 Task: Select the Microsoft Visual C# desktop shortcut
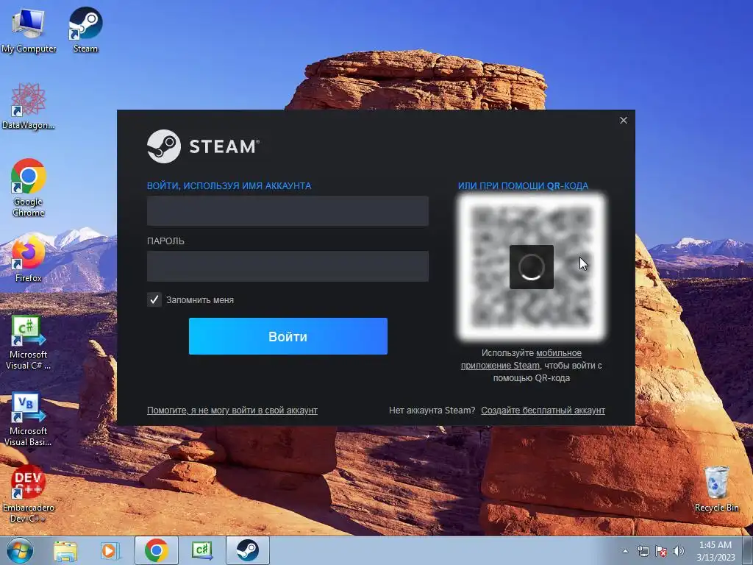(x=29, y=343)
